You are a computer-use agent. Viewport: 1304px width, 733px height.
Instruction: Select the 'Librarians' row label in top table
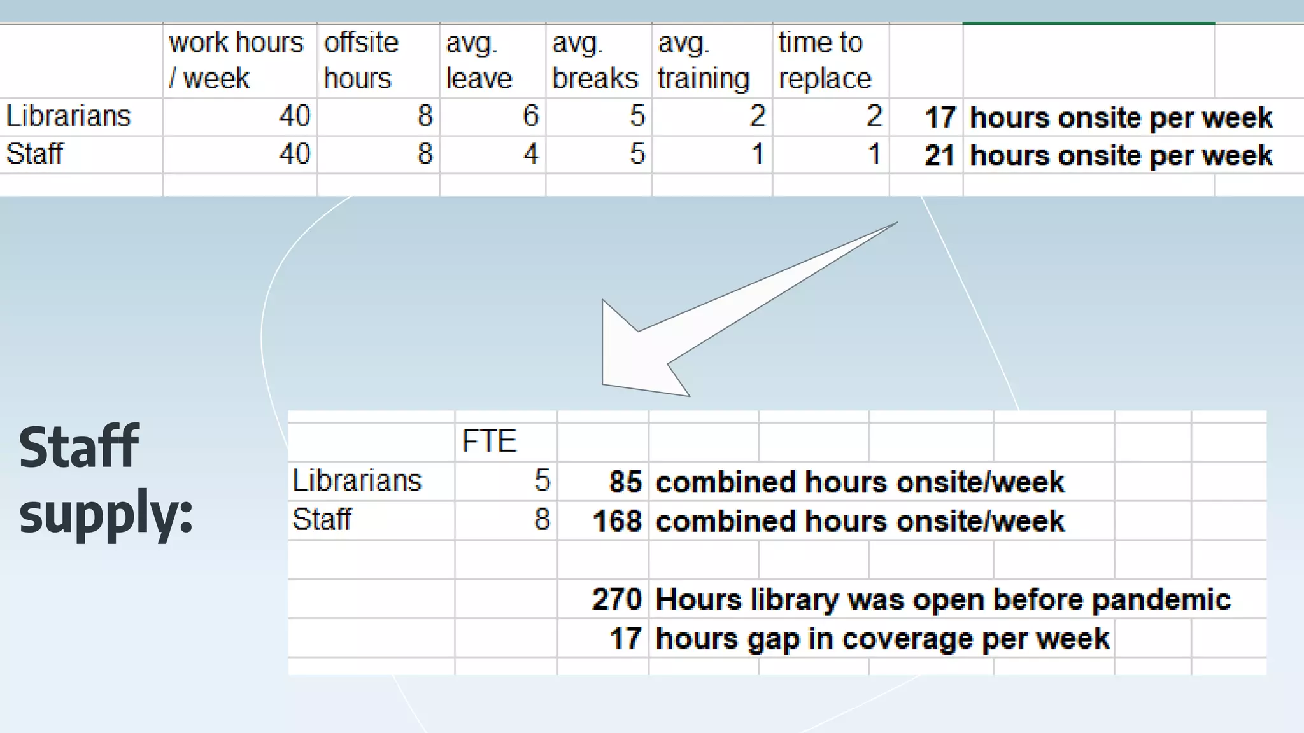(69, 116)
